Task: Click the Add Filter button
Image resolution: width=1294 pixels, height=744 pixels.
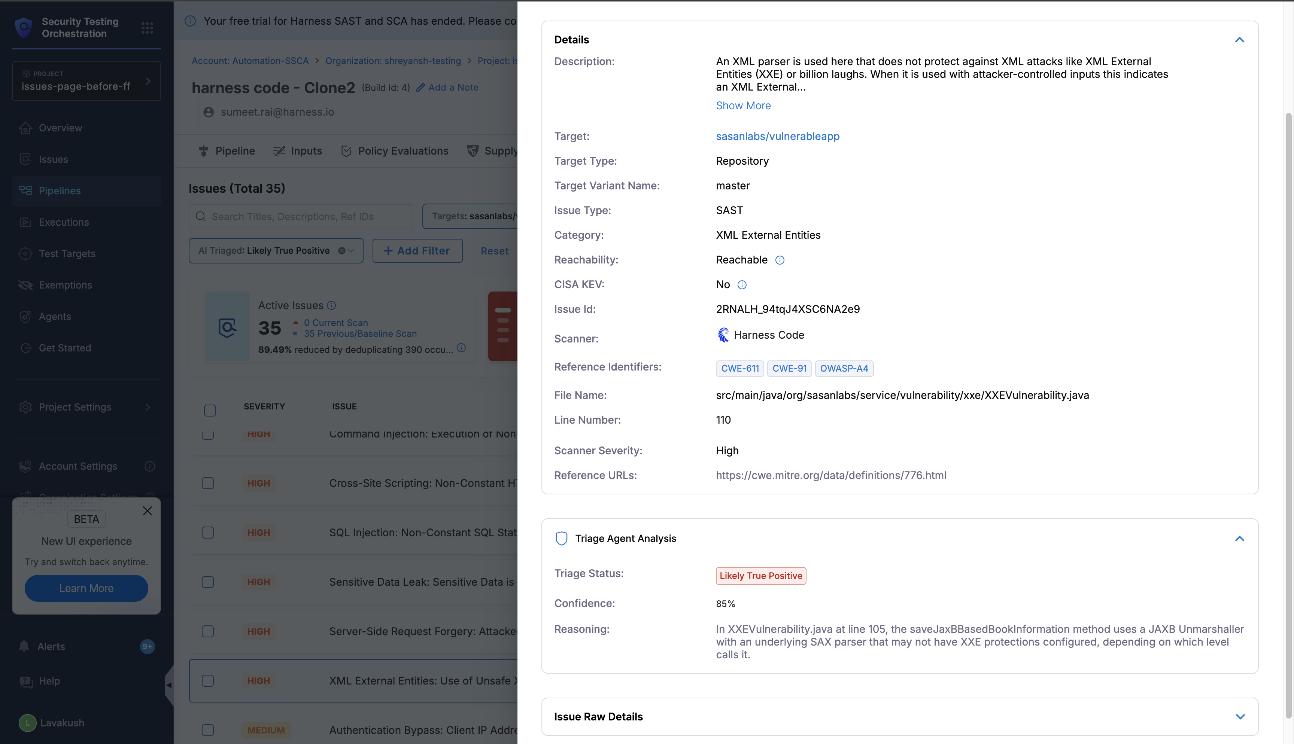Action: (x=417, y=251)
